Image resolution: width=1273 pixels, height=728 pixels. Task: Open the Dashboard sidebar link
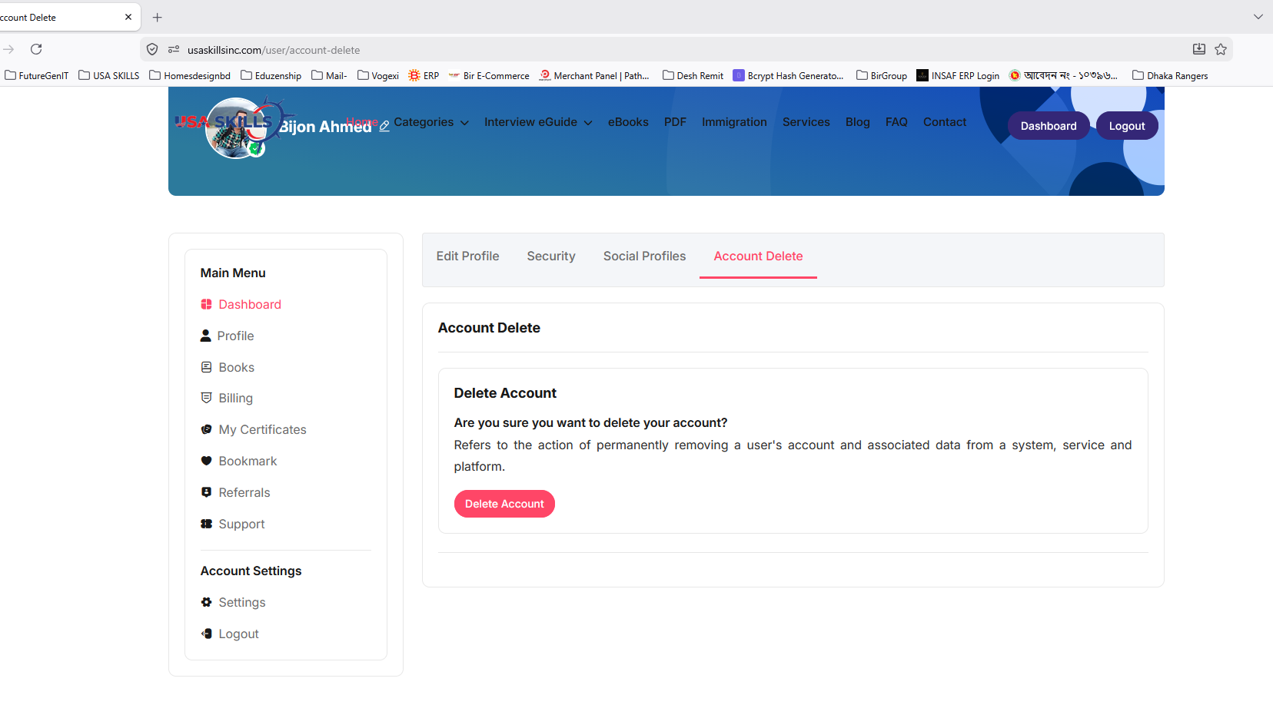pos(250,304)
